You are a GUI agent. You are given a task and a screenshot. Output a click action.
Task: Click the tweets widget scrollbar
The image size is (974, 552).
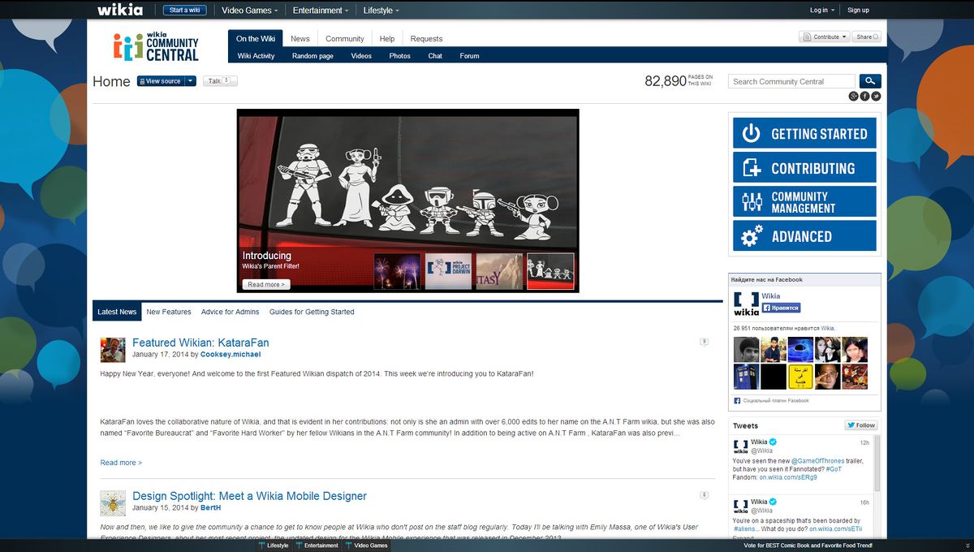(x=877, y=464)
